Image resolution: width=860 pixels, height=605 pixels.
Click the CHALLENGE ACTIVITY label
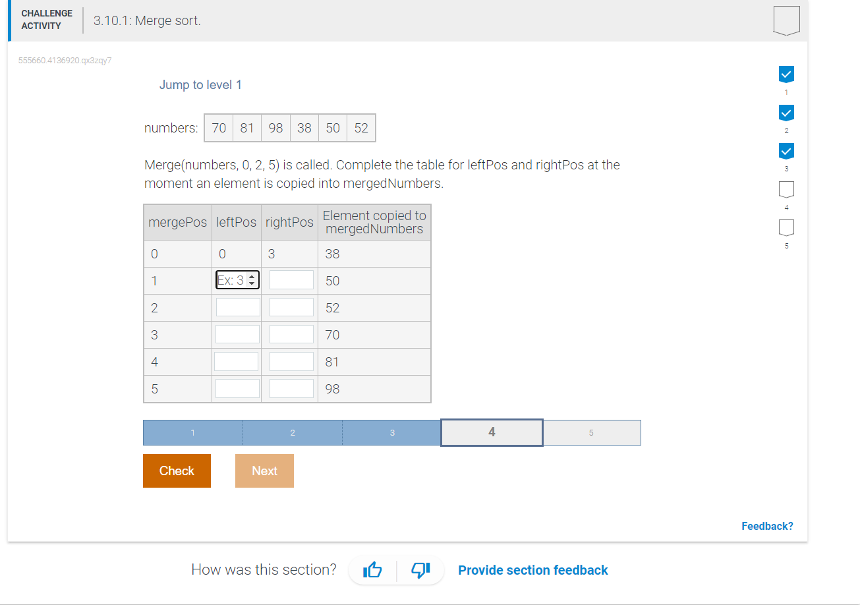(x=47, y=20)
